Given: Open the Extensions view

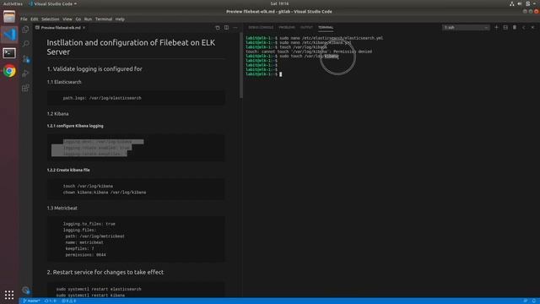Looking at the screenshot, I should [25, 88].
